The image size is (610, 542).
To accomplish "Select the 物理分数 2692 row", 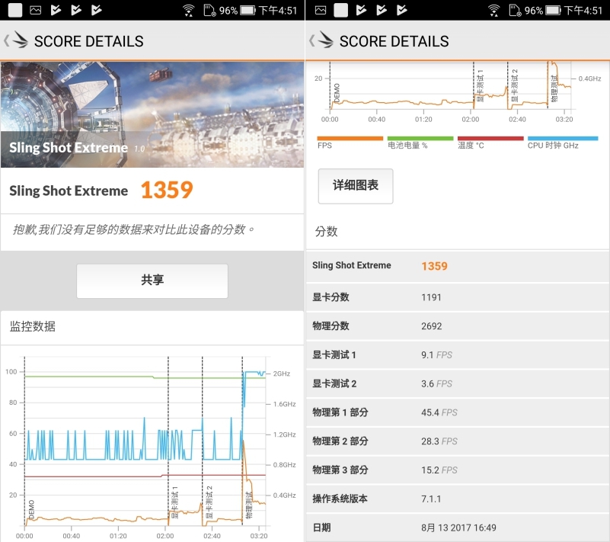I will tap(457, 326).
